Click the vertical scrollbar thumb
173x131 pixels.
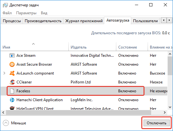170,66
